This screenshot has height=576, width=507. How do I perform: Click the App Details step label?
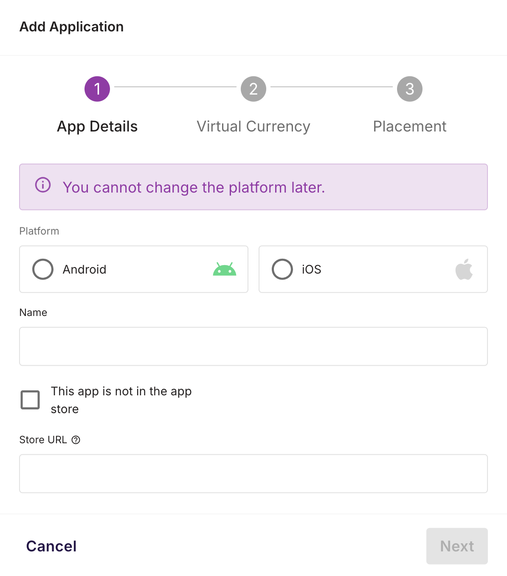tap(97, 126)
